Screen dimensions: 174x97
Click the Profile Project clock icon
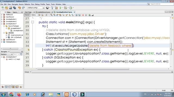point(71,8)
